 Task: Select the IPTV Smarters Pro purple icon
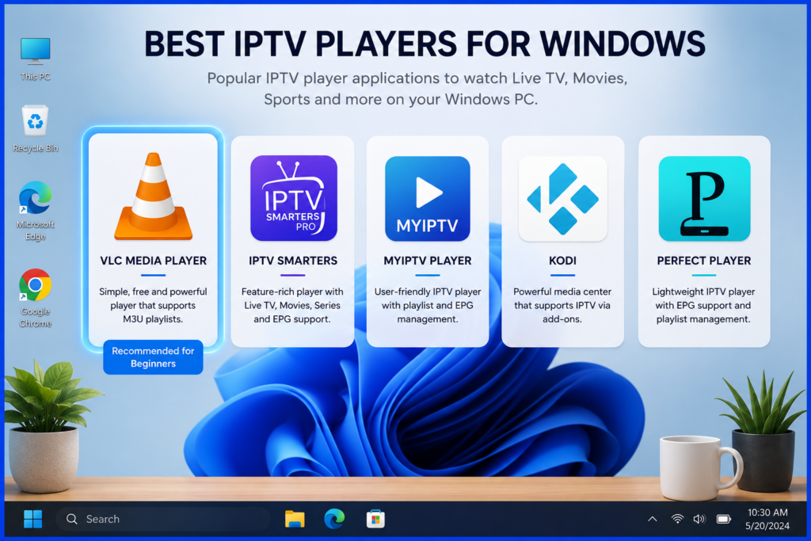[293, 198]
